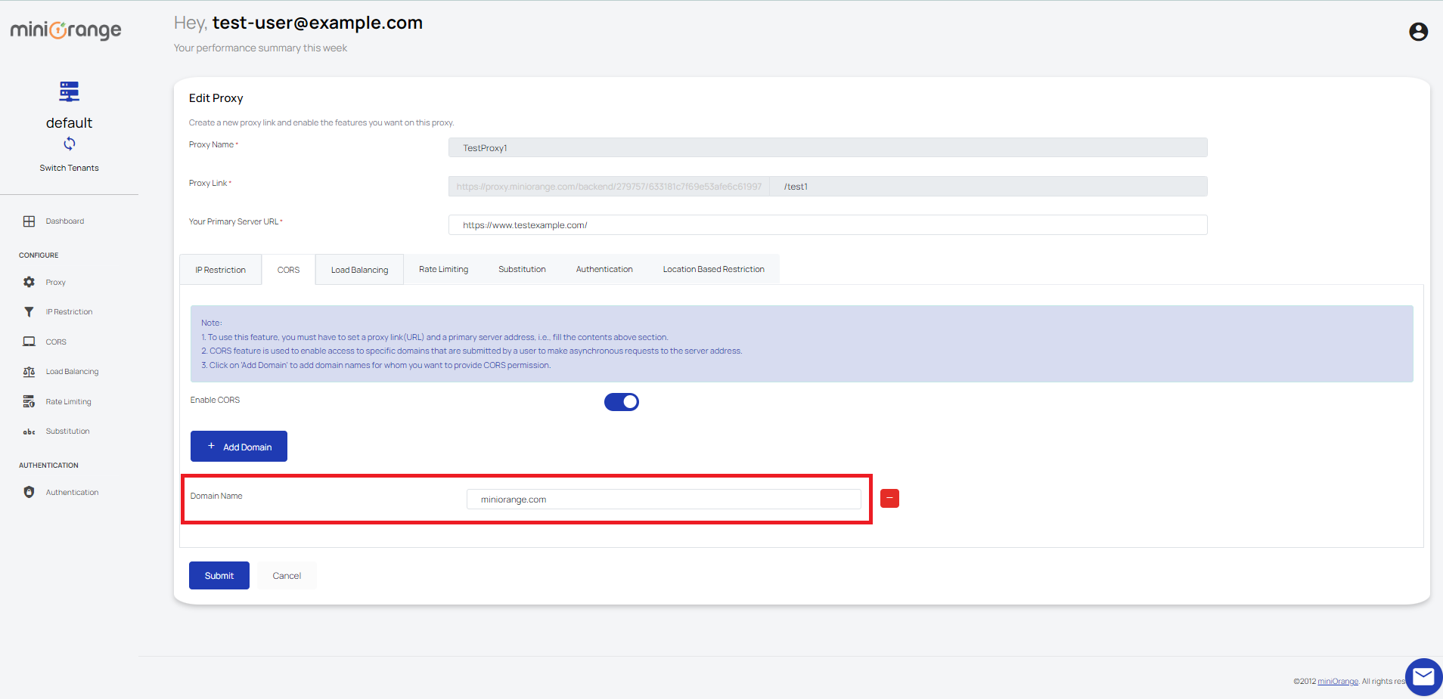Click the test-user@example.com greeting text
The height and width of the screenshot is (699, 1443).
pyautogui.click(x=317, y=23)
